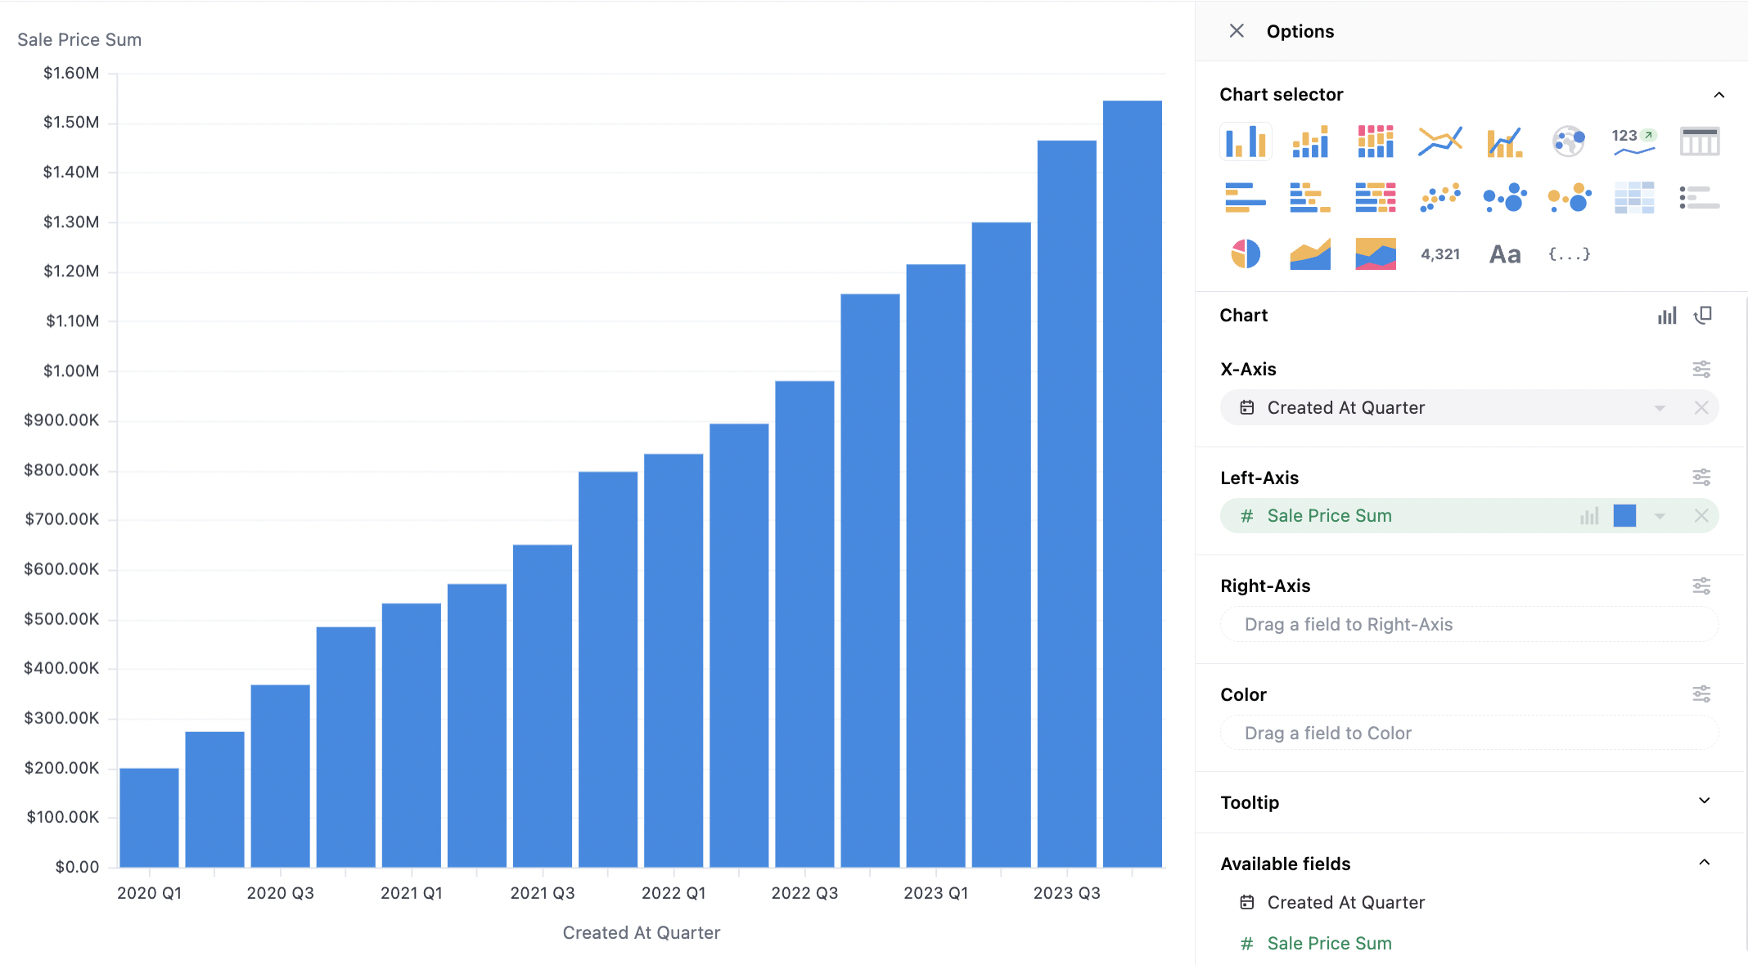This screenshot has width=1748, height=965.
Task: Open Left-Axis settings sliders icon
Action: click(x=1701, y=477)
